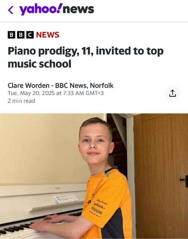Click the yahoo! purple logo
Screen dimensions: 188x239
pos(41,10)
